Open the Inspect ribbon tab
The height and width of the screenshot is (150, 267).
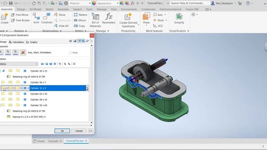77,9
